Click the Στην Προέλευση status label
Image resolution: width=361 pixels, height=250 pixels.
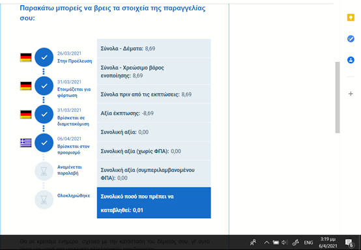coord(74,61)
